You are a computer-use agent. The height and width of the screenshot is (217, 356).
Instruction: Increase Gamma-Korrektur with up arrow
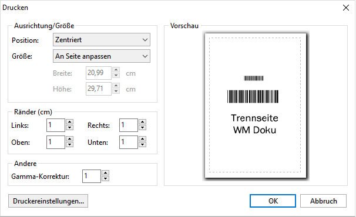point(105,173)
